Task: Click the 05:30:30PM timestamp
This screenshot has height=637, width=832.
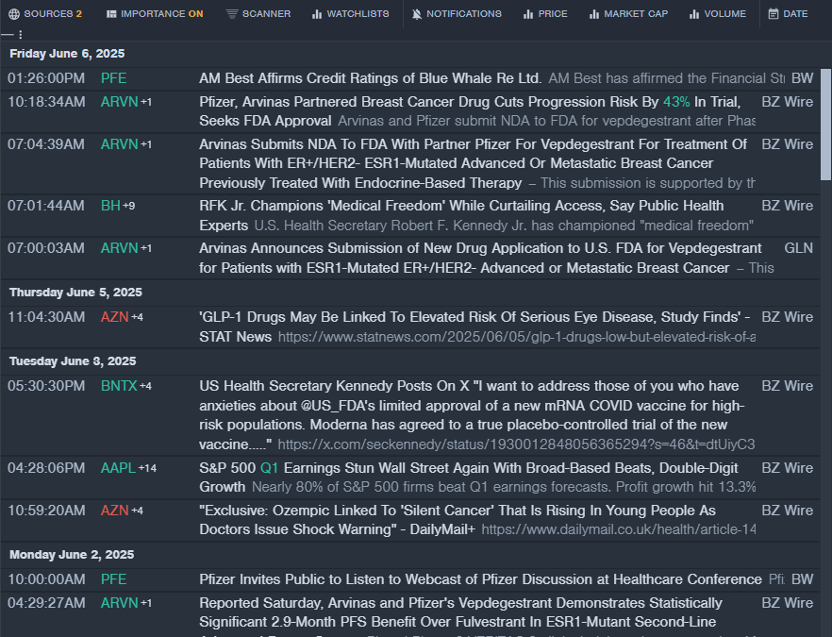Action: [46, 386]
